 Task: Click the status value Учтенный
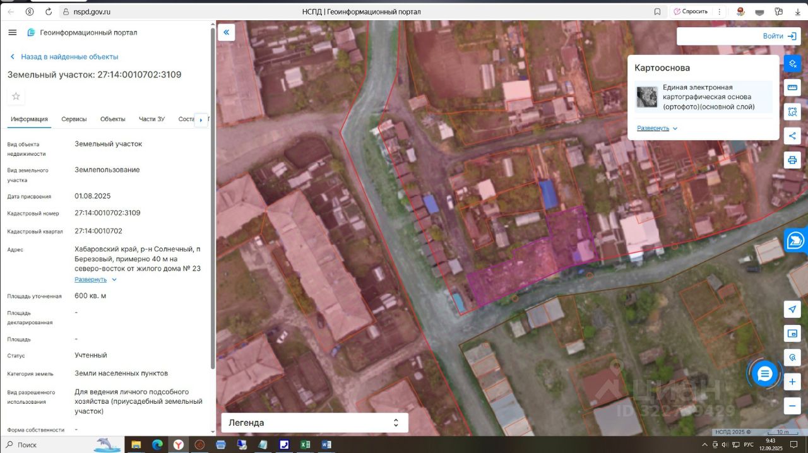pos(91,355)
